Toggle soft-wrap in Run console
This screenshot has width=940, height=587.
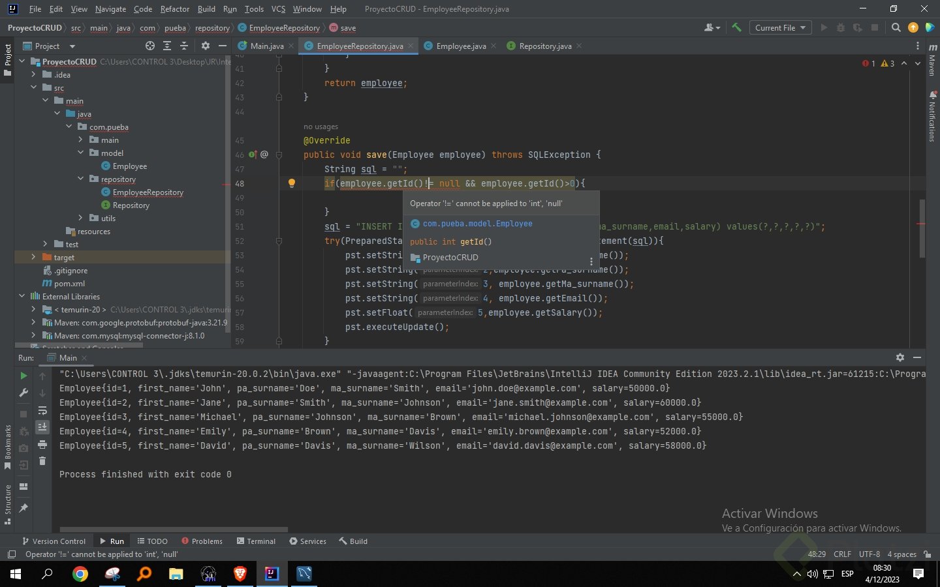tap(42, 410)
